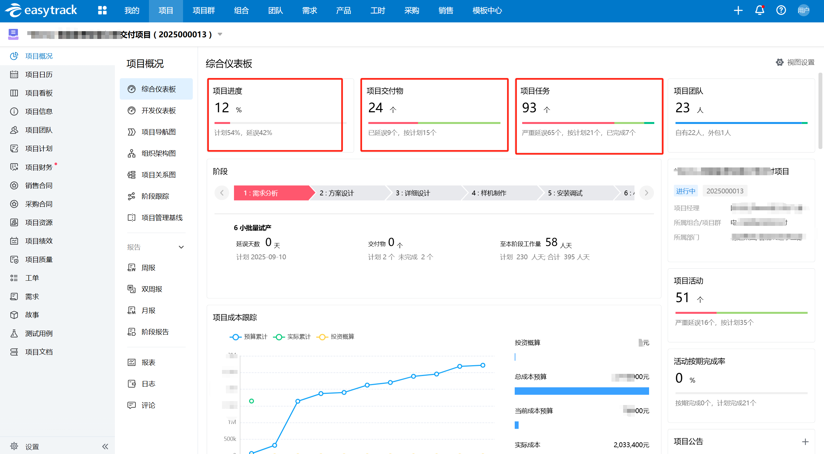Switch to 项目群 top menu tab

tap(203, 10)
